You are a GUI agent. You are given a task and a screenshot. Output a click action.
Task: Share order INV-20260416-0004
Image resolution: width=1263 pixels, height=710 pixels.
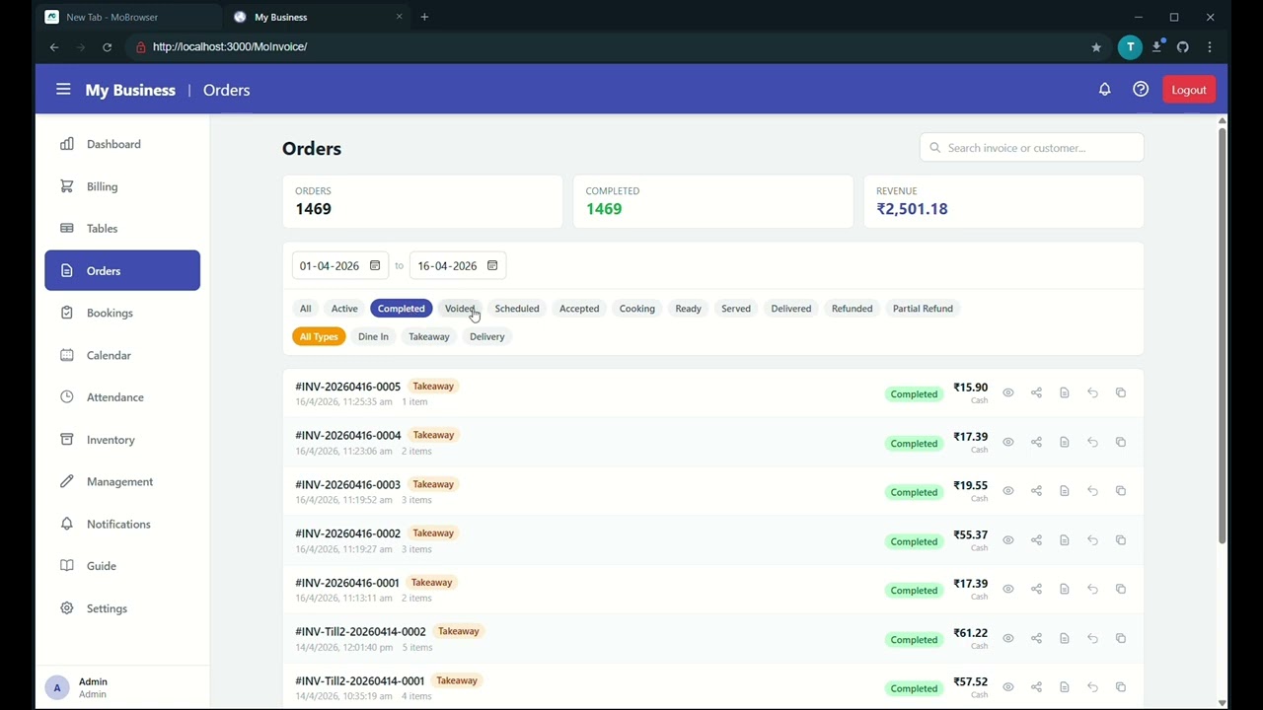(x=1036, y=442)
